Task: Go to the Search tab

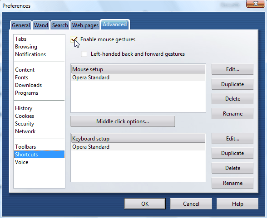Action: (60, 25)
